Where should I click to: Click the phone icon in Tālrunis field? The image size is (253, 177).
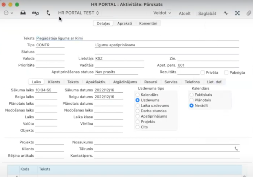pyautogui.click(x=236, y=149)
